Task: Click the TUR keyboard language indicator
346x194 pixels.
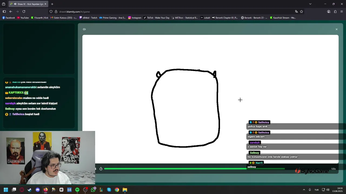Action: [316, 190]
